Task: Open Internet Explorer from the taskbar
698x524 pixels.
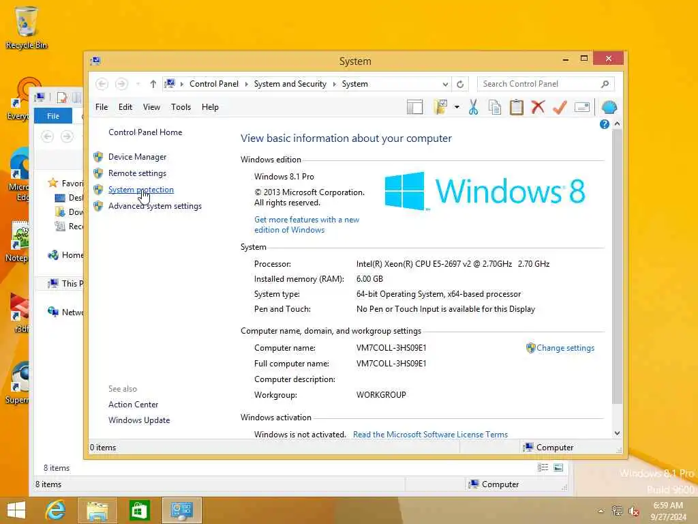Action: coord(55,510)
